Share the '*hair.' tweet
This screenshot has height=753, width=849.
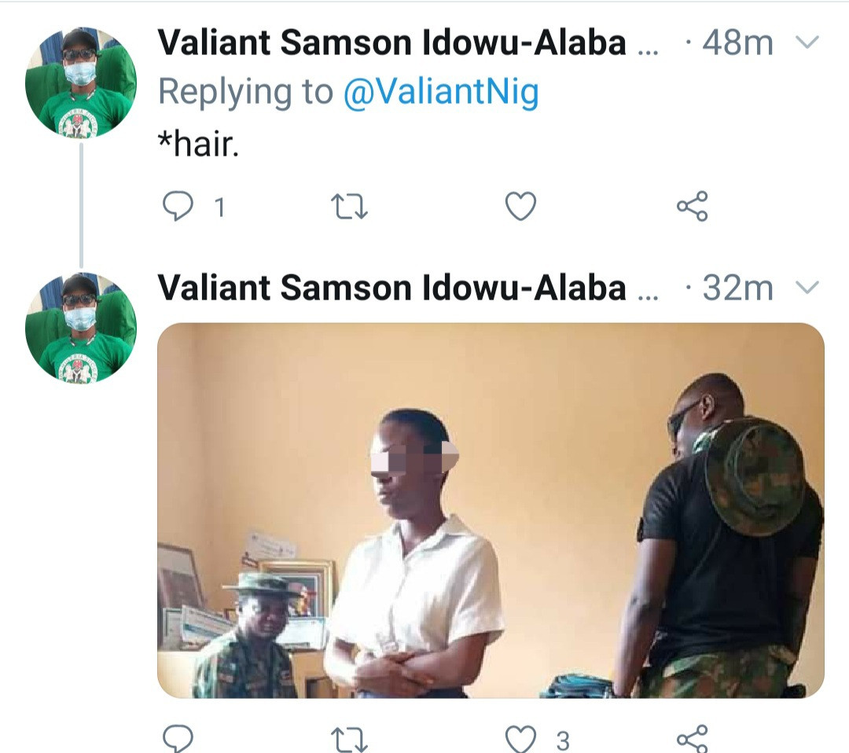point(692,207)
